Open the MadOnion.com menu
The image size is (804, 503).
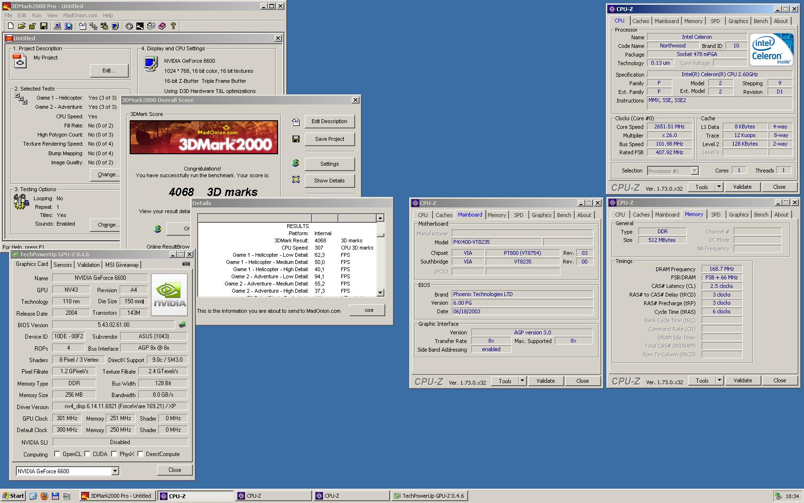click(x=80, y=15)
